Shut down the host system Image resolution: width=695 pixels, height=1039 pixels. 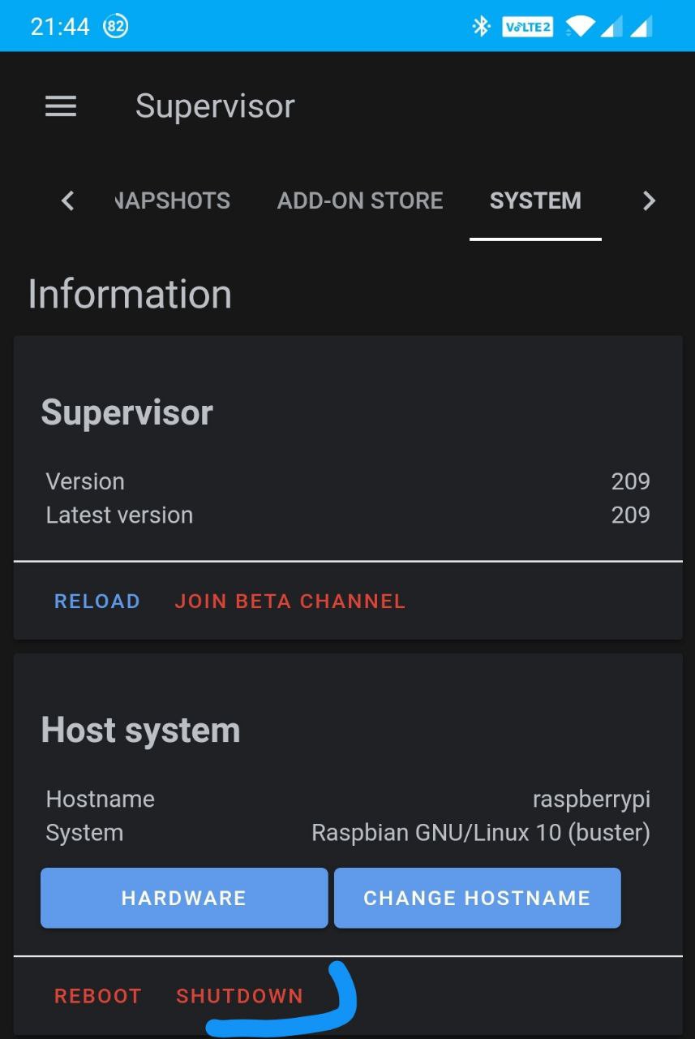coord(239,996)
